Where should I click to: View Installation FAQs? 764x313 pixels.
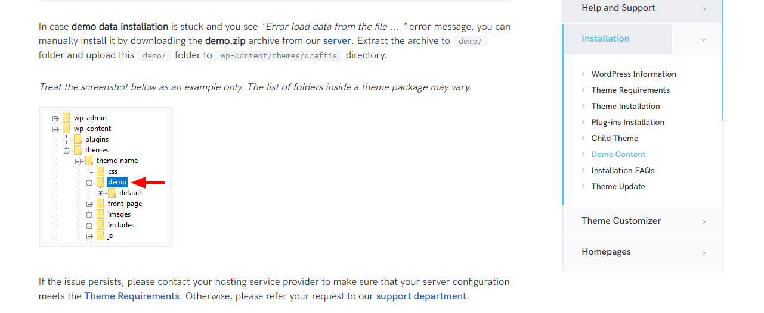(623, 171)
